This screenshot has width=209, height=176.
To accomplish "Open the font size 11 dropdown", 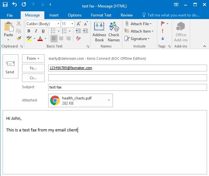I will click(x=72, y=24).
